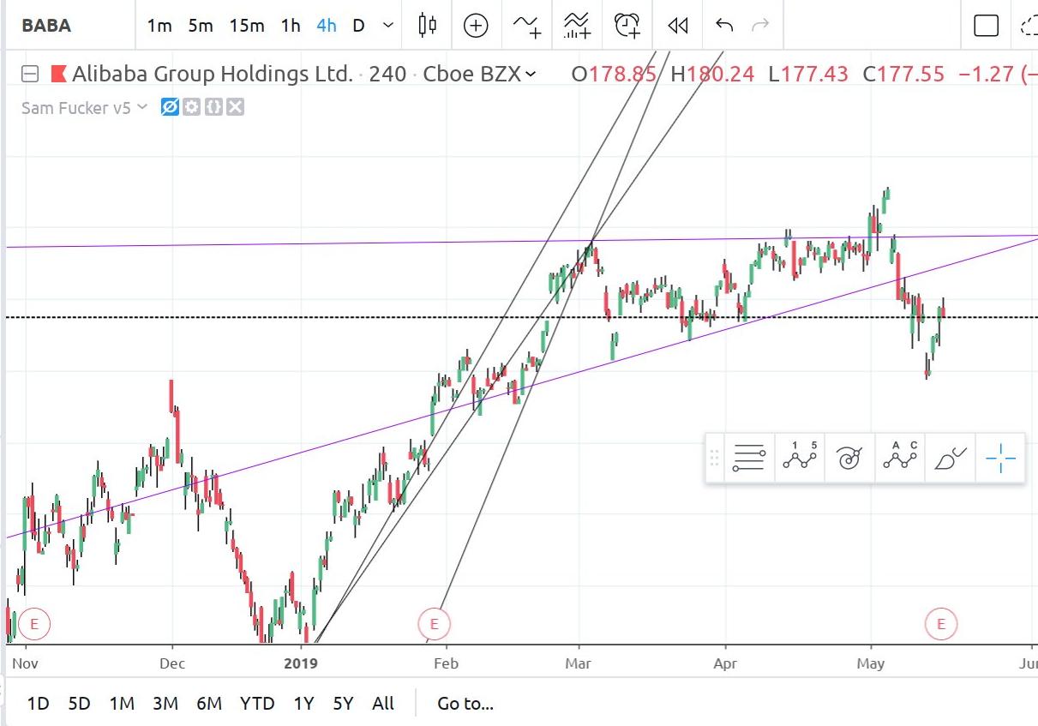Screen dimensions: 1038x726
Task: Select the Fib spiral tool in favorites
Action: (849, 459)
